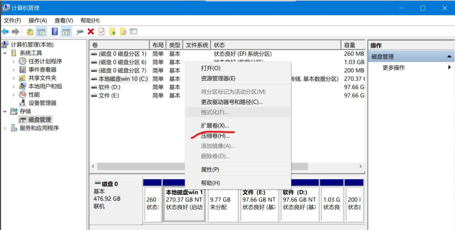The image size is (455, 230).
Task: Collapse the 存储 tree node
Action: [5, 111]
